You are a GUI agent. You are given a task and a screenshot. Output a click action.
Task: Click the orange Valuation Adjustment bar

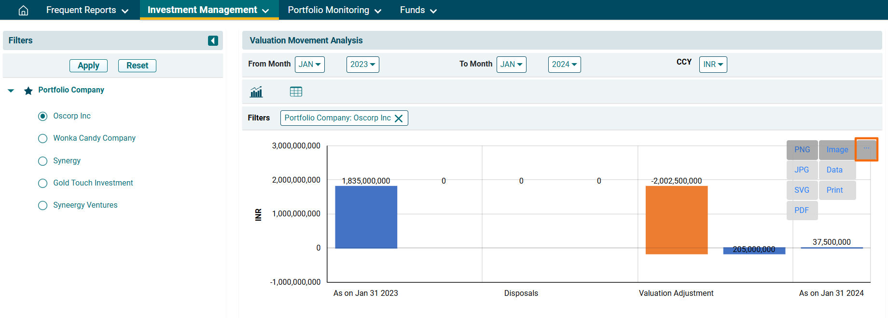[676, 220]
